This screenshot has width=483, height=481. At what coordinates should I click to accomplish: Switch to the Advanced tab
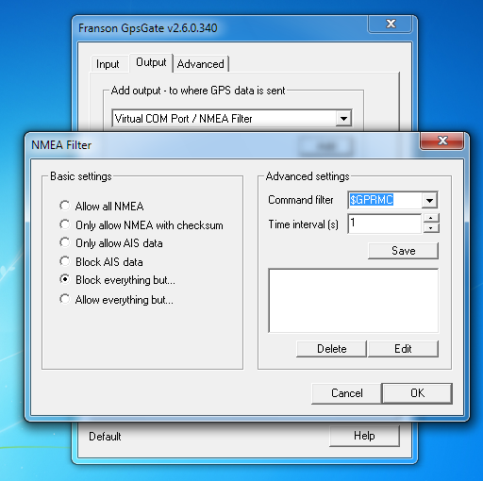[x=201, y=64]
